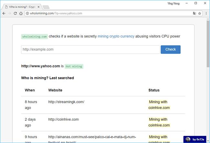This screenshot has height=143, width=210.
Task: Click the whoismining.com green label
Action: click(x=35, y=37)
